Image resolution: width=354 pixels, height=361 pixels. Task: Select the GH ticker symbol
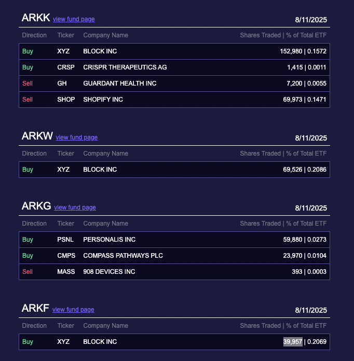pos(62,84)
